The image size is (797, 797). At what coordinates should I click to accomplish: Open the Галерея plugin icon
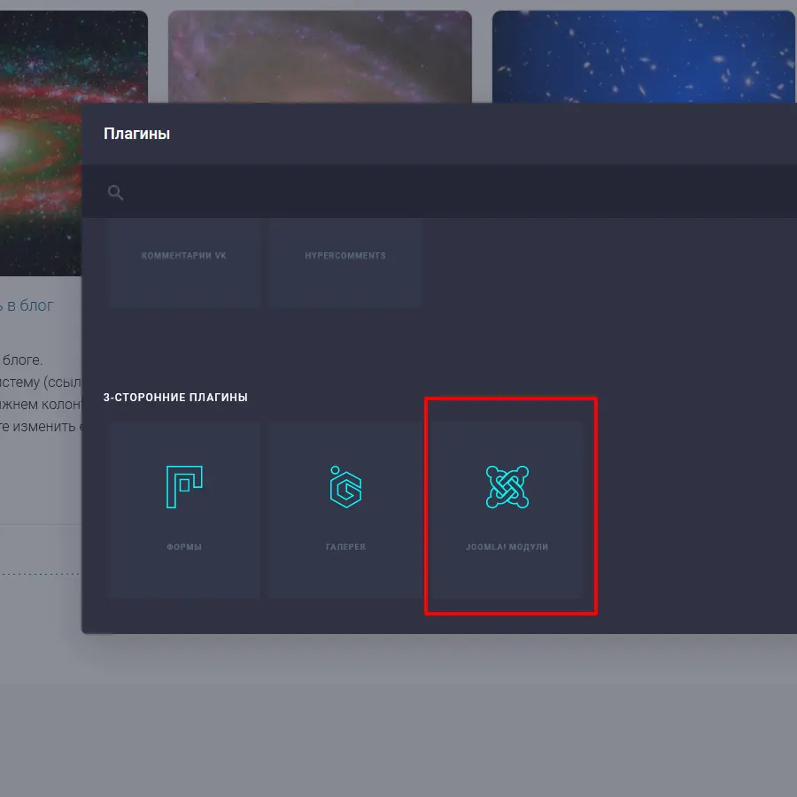point(345,487)
